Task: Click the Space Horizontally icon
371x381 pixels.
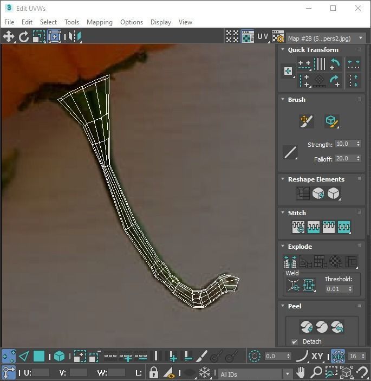Action: (354, 64)
